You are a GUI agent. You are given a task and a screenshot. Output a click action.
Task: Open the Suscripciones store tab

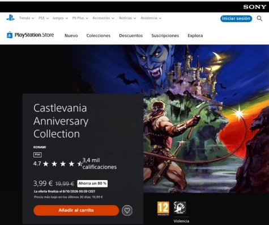coord(165,36)
